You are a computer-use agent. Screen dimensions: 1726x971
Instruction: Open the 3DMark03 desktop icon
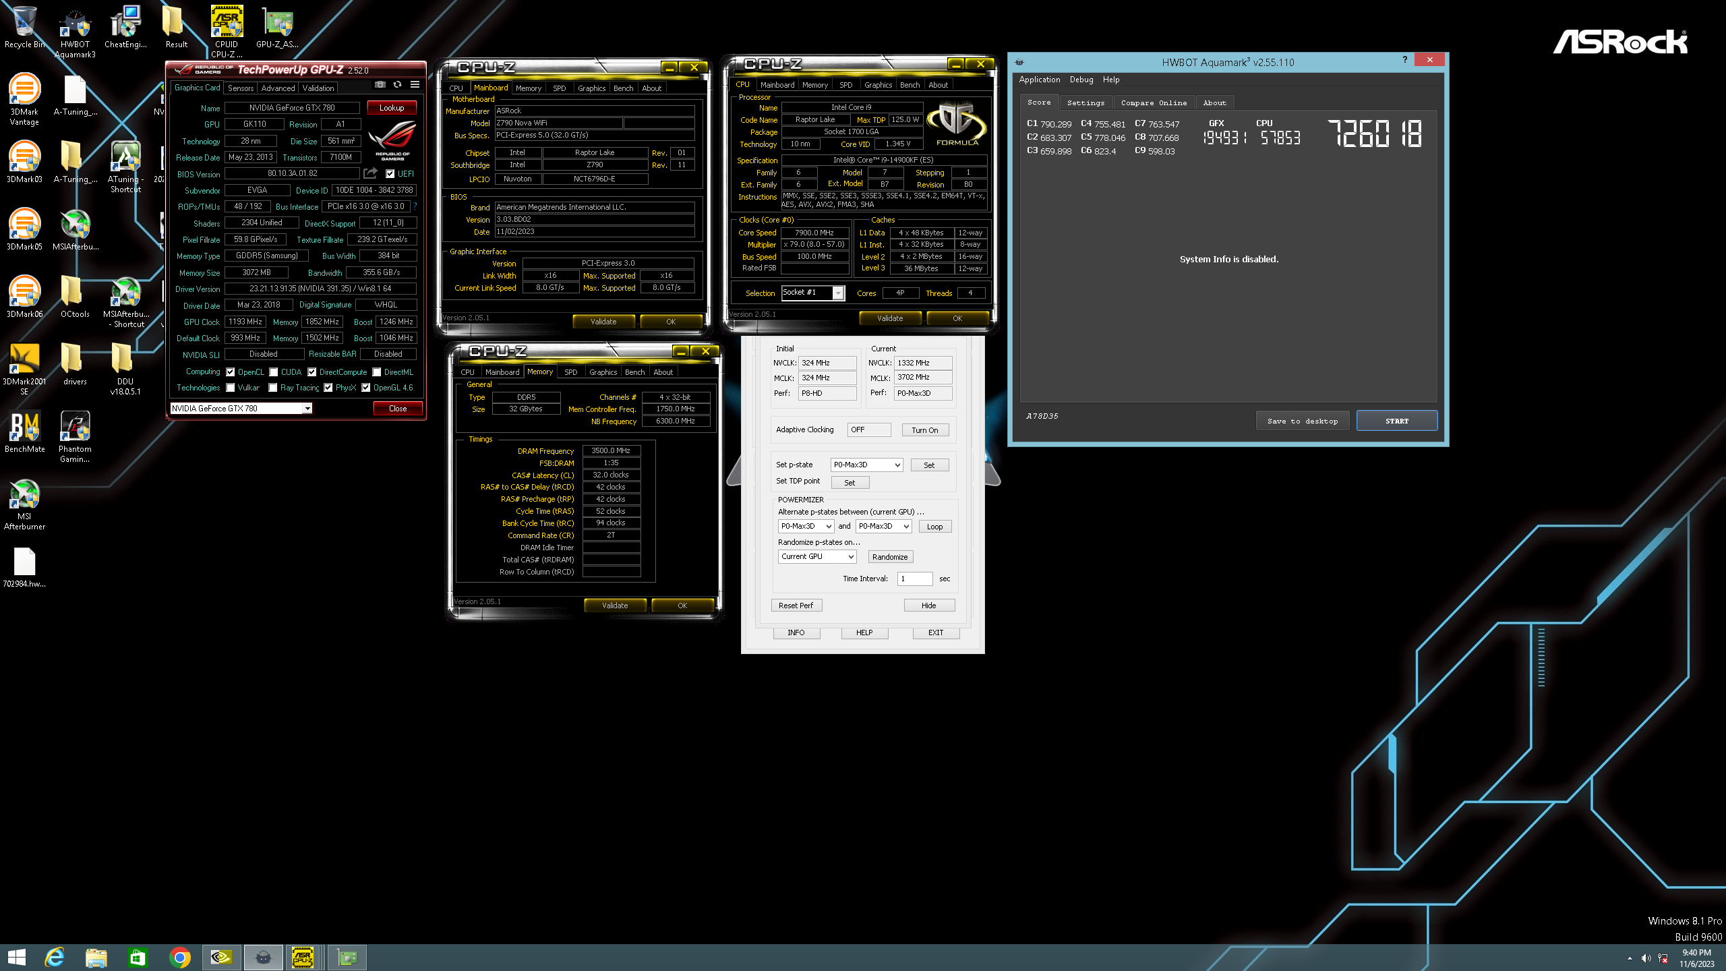click(24, 162)
